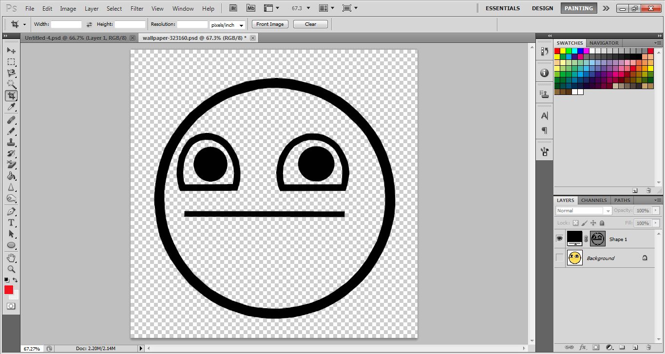
Task: Hide the Shape 1 layer visibility eye
Action: coord(558,239)
